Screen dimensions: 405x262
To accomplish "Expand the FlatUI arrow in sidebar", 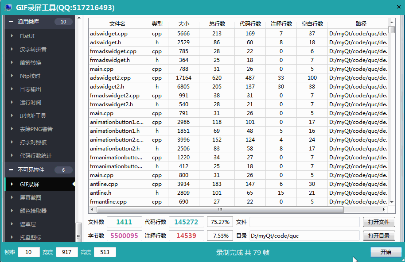I will [x=12, y=36].
